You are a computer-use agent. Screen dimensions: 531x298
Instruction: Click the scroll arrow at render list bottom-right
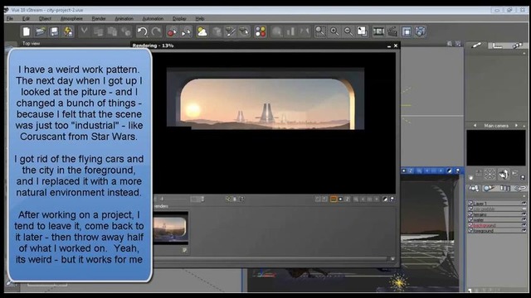click(x=392, y=258)
